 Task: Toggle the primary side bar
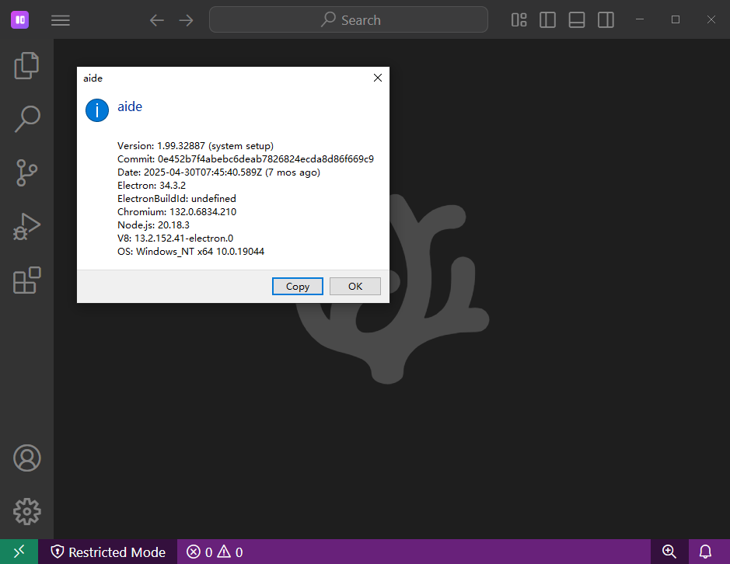(x=548, y=20)
